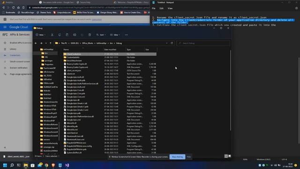Select the ClientCredentials folder row

point(110,54)
